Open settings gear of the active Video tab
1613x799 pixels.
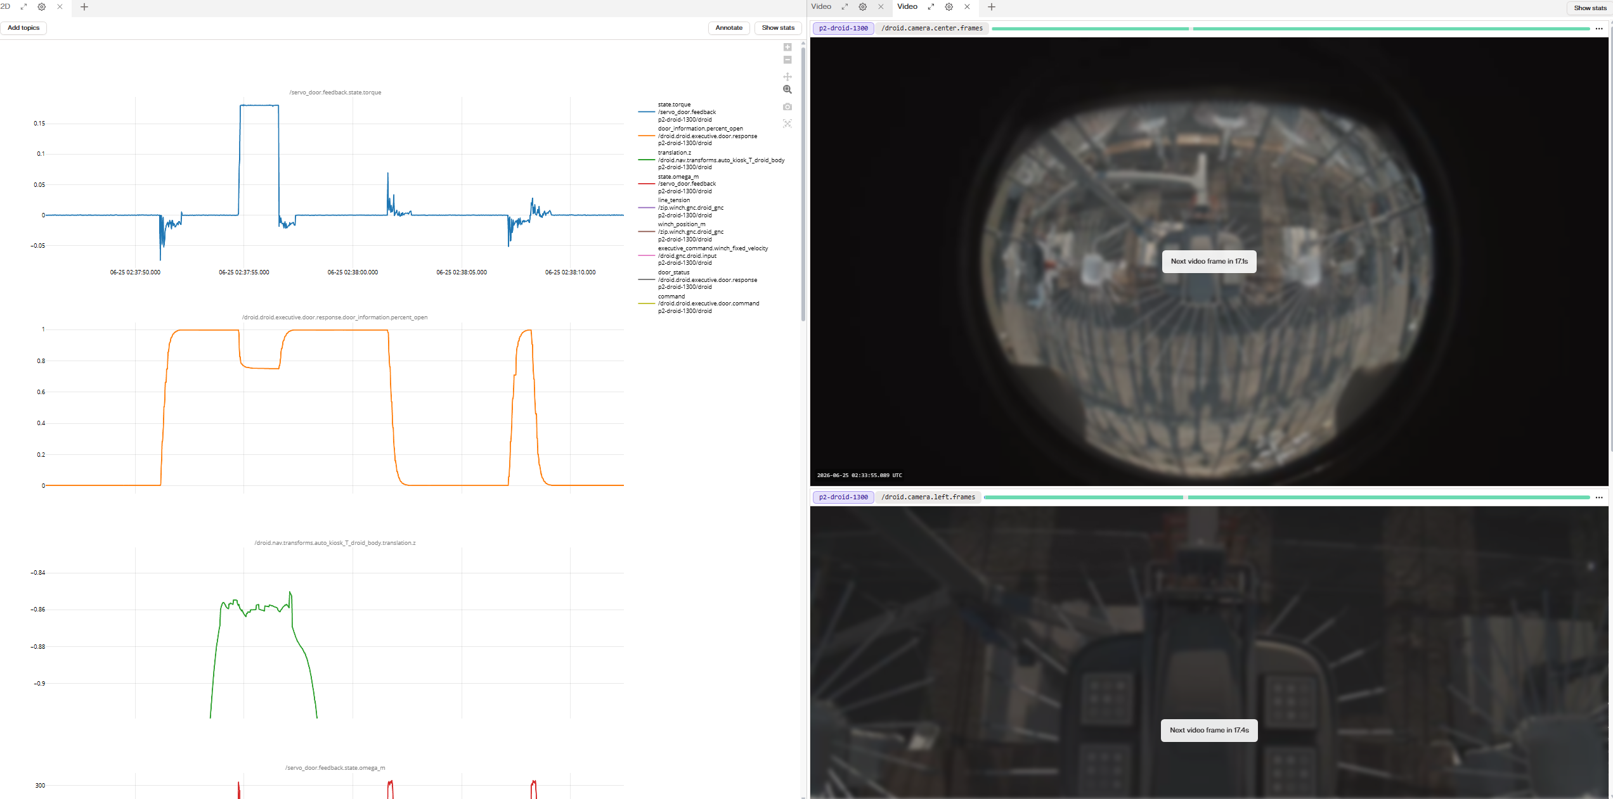tap(949, 7)
